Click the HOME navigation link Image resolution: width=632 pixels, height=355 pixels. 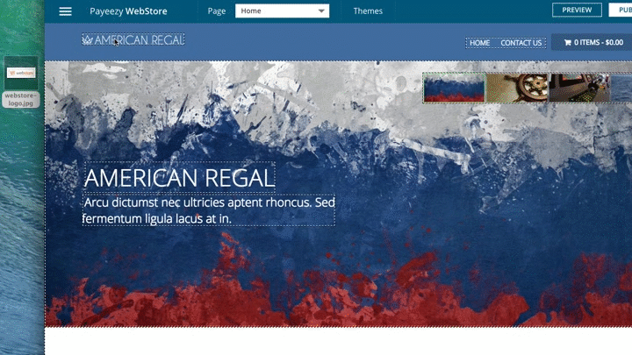click(x=480, y=43)
